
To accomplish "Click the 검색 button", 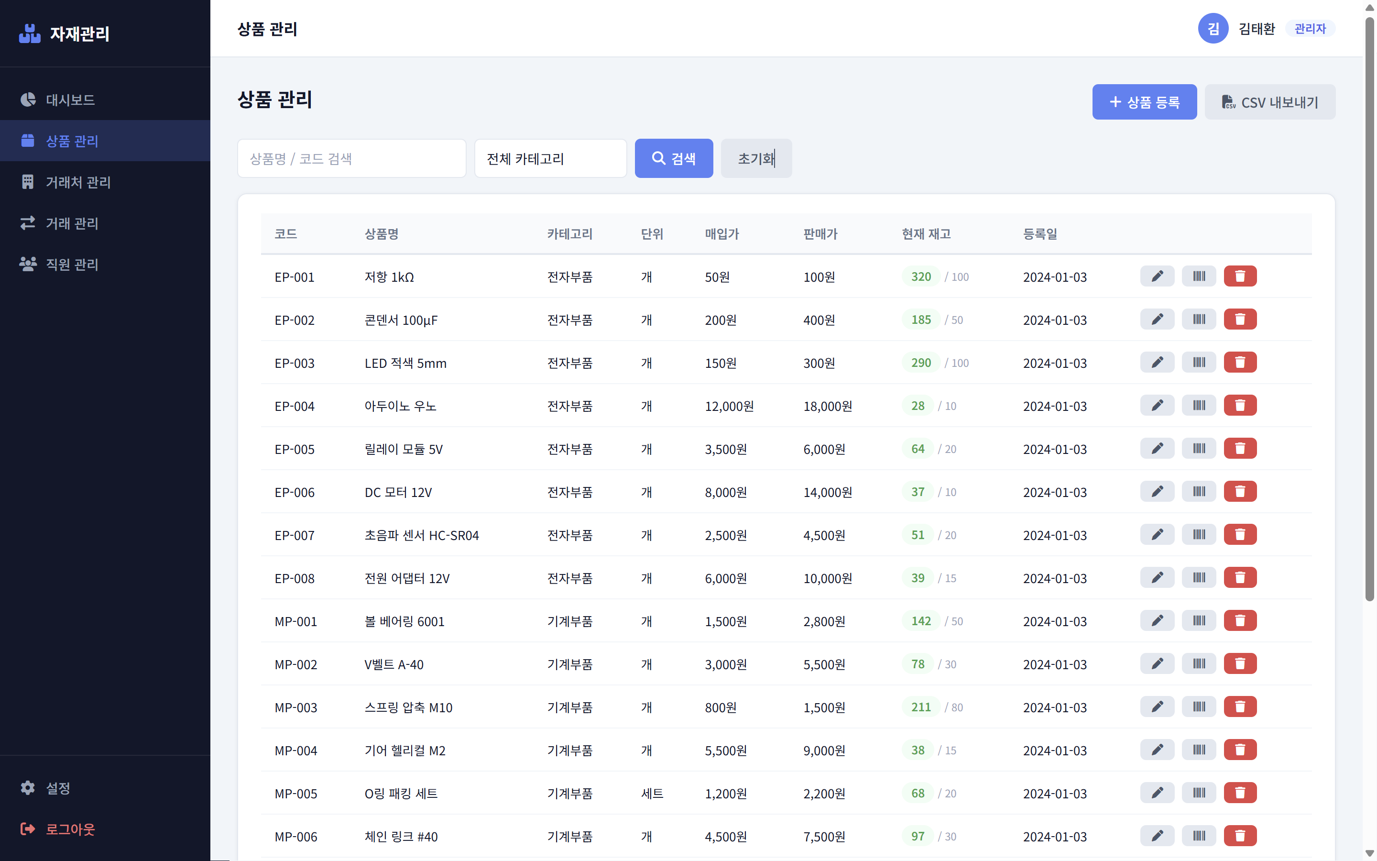I will click(674, 158).
